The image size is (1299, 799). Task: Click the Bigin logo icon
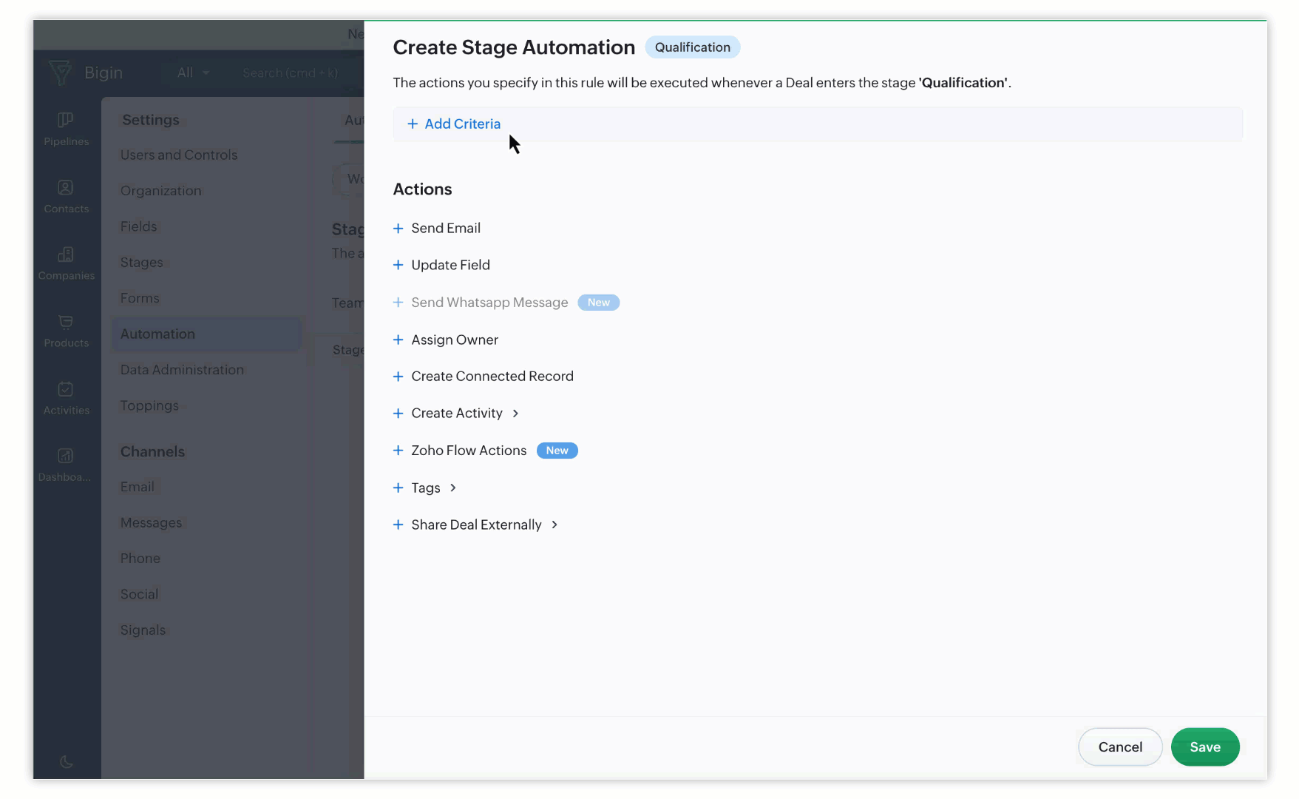click(61, 73)
